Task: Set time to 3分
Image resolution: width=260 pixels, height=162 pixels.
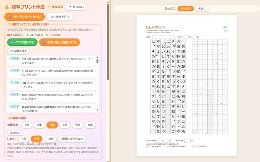Action: (24, 139)
